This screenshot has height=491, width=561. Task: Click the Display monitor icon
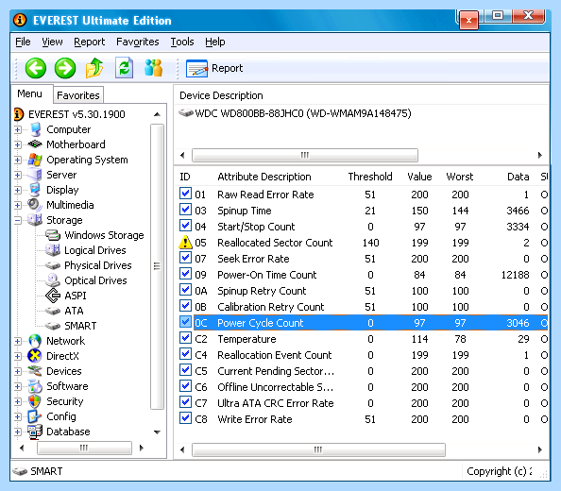pyautogui.click(x=35, y=190)
